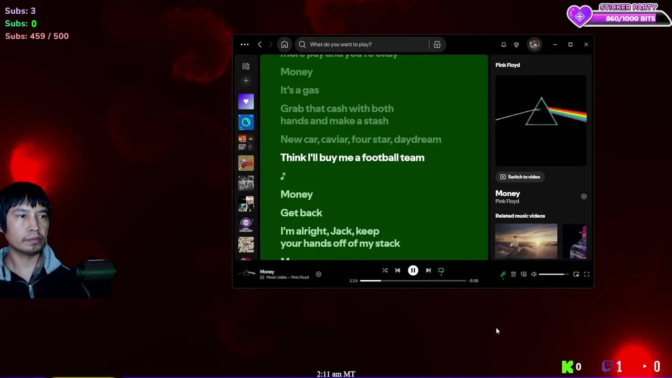Open Pink Floyd heading in right panel

[507, 65]
